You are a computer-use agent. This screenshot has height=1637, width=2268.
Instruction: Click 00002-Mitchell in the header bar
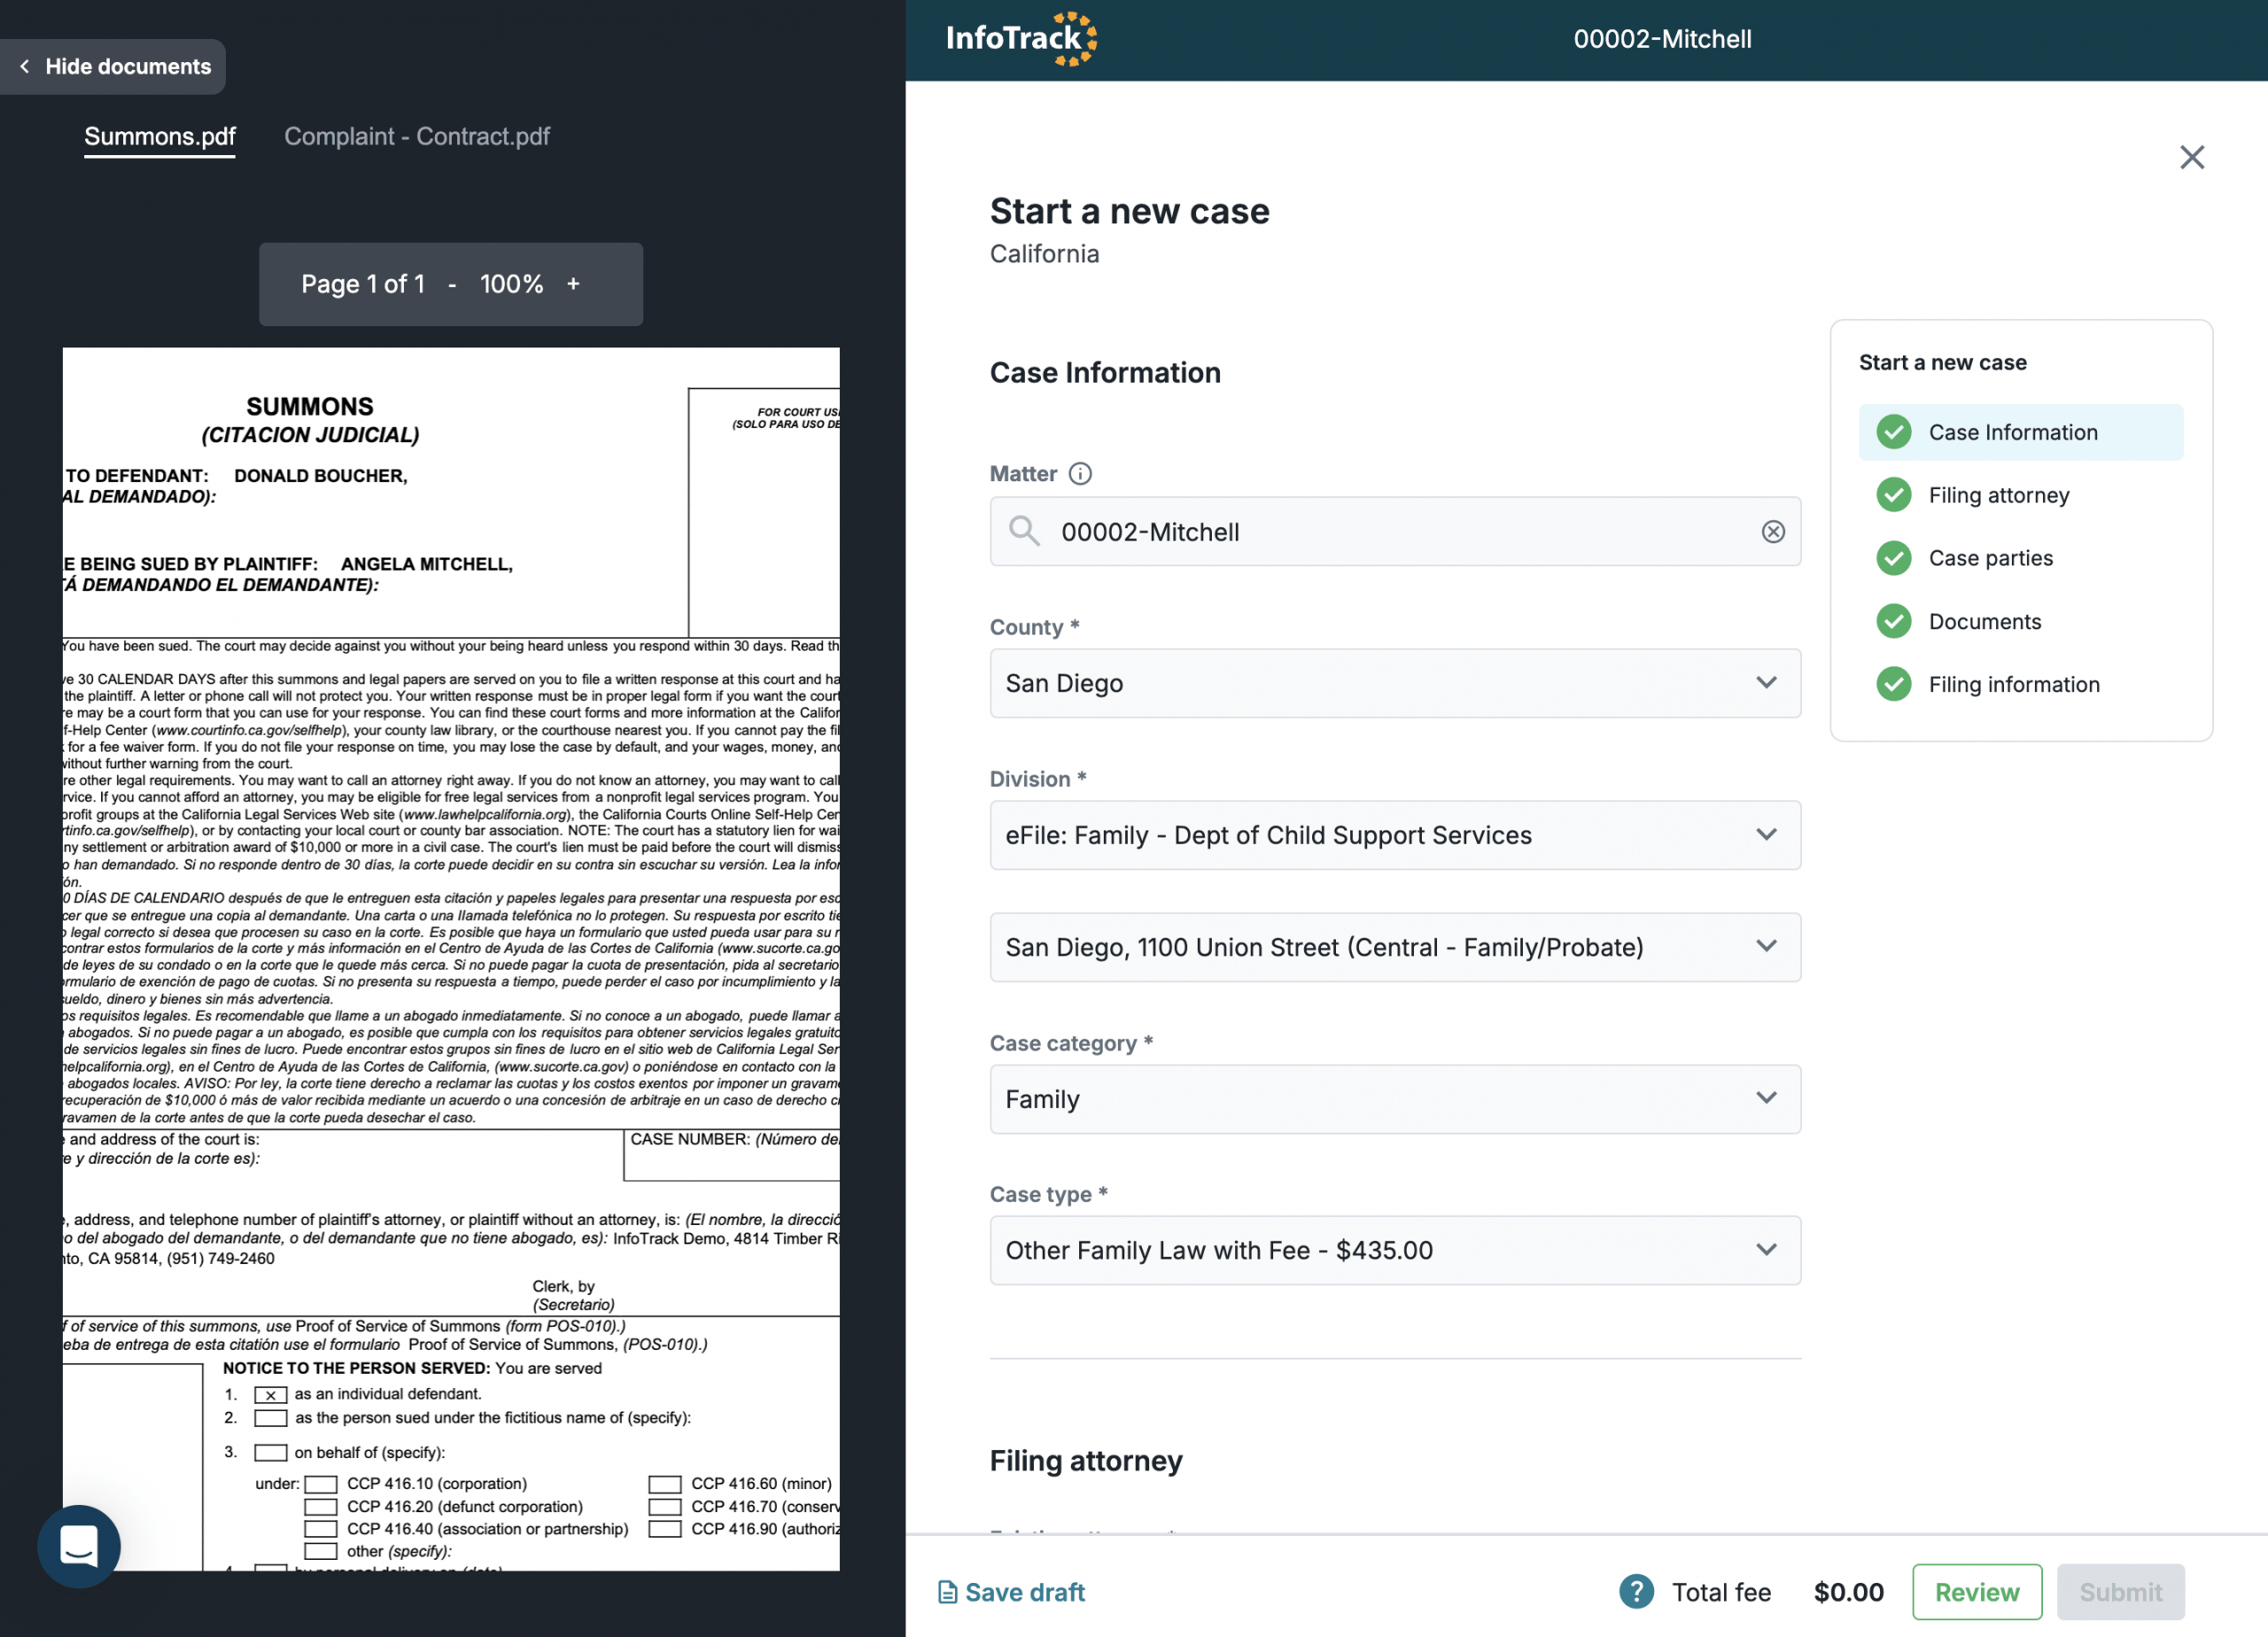click(1662, 39)
